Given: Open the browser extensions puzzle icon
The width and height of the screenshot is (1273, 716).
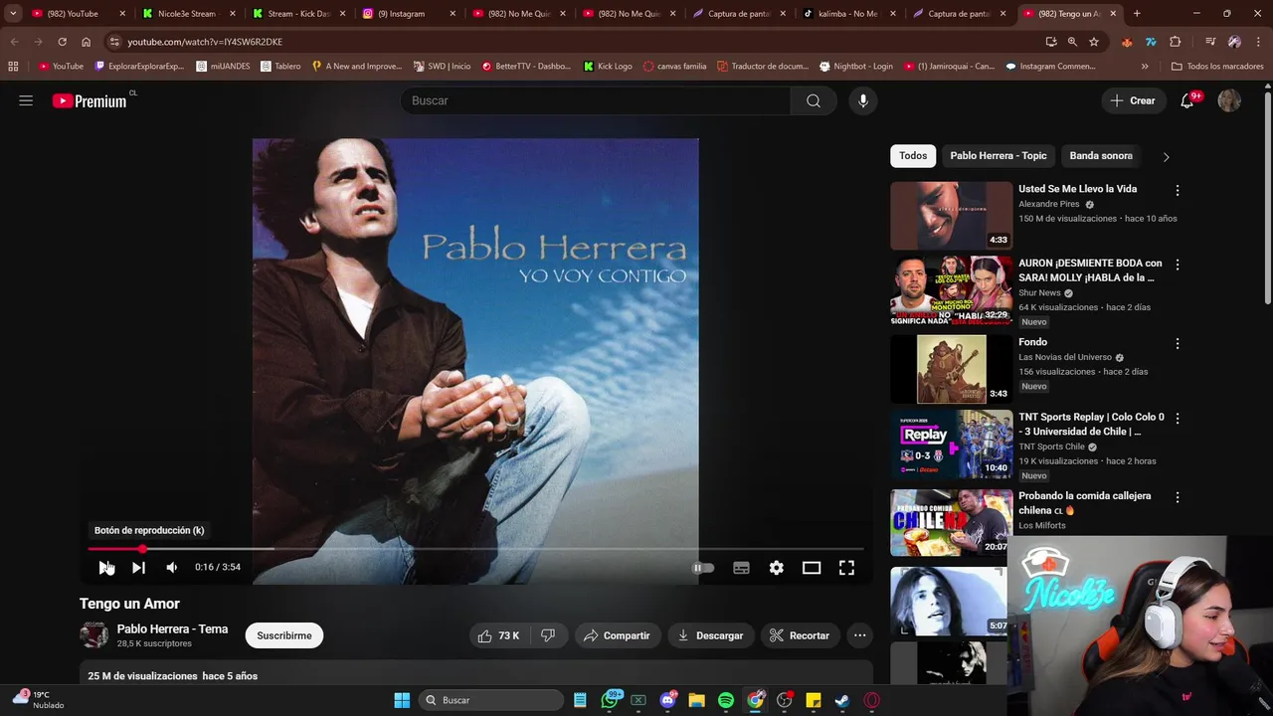Looking at the screenshot, I should pos(1176,42).
